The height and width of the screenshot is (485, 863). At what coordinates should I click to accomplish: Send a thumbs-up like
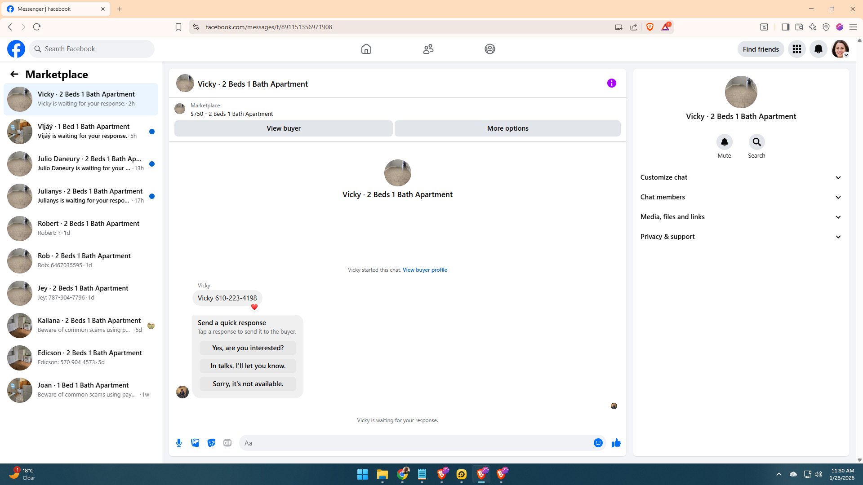(616, 443)
